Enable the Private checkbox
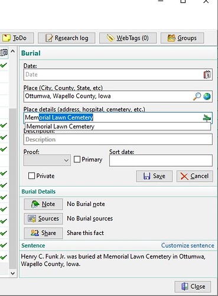The width and height of the screenshot is (218, 296). tap(31, 176)
